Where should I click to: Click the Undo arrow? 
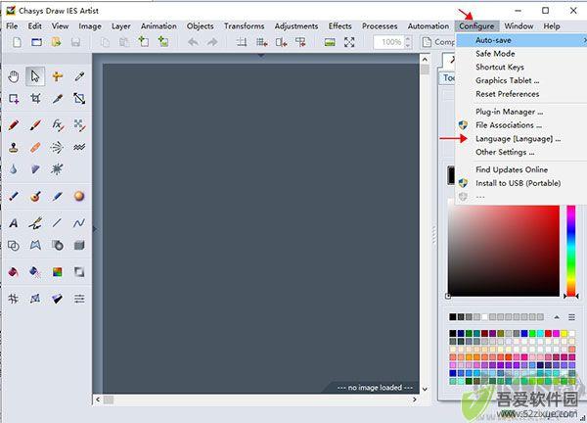(193, 42)
